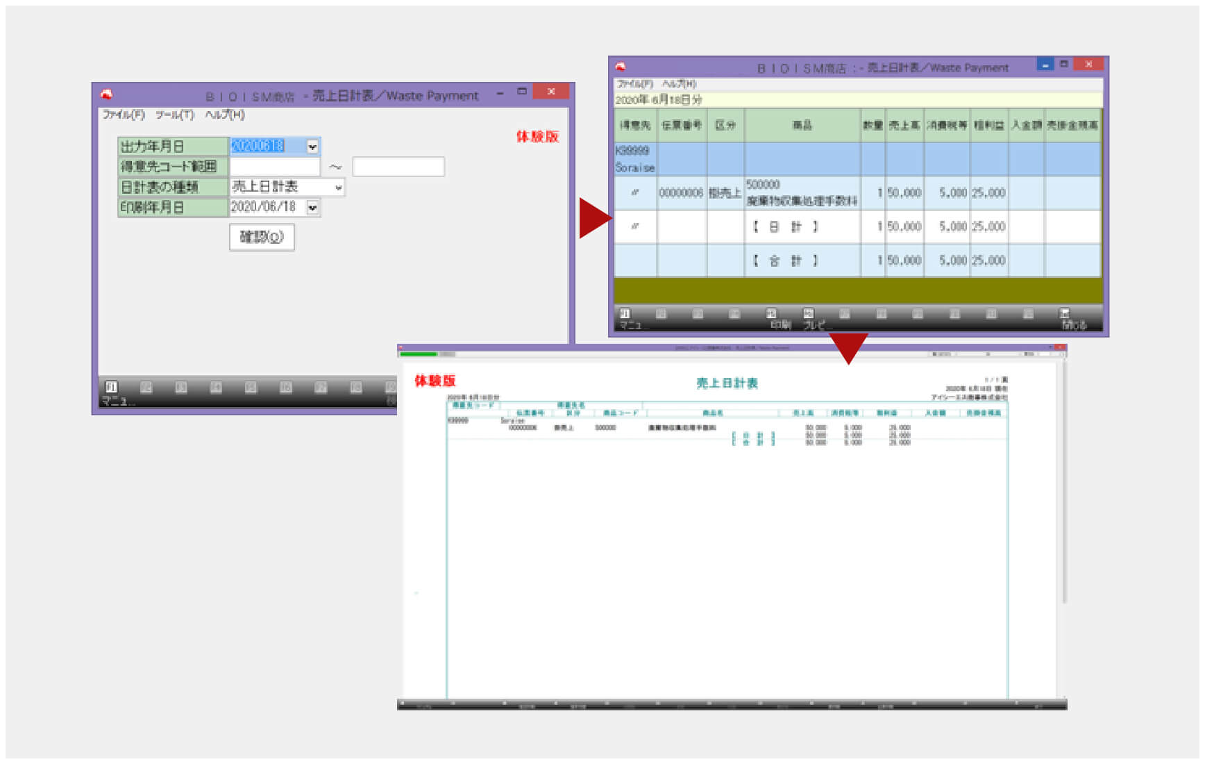Click app logo icon in results window title

[x=621, y=67]
